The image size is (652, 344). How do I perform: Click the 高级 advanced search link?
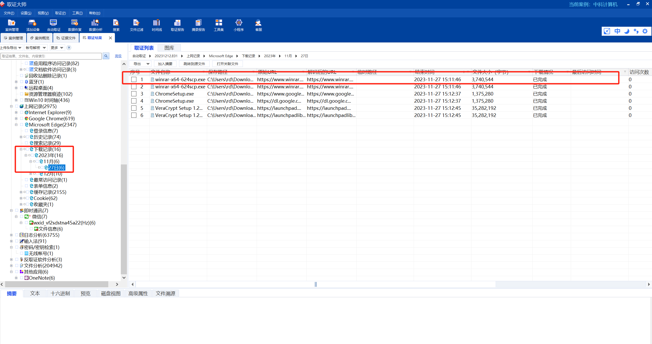[x=118, y=56]
